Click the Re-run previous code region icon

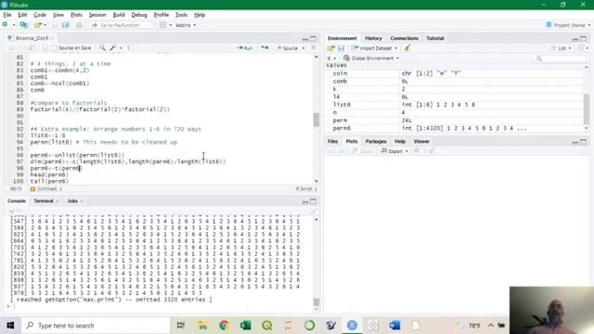click(265, 48)
